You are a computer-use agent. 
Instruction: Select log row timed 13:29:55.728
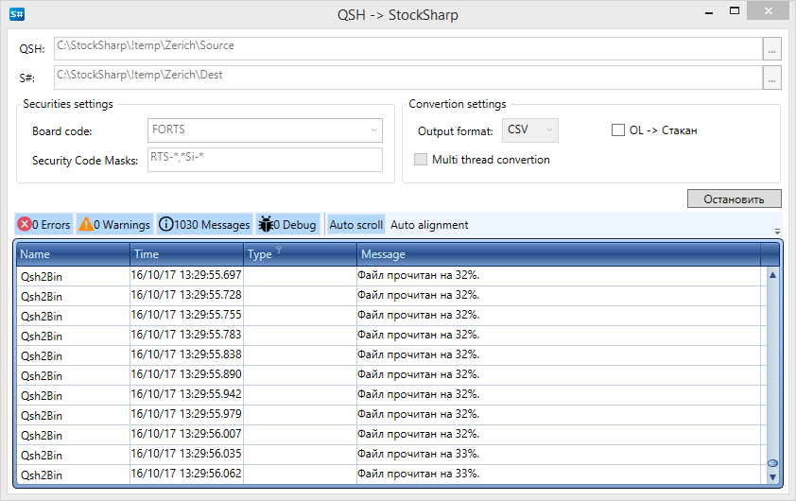coord(390,296)
